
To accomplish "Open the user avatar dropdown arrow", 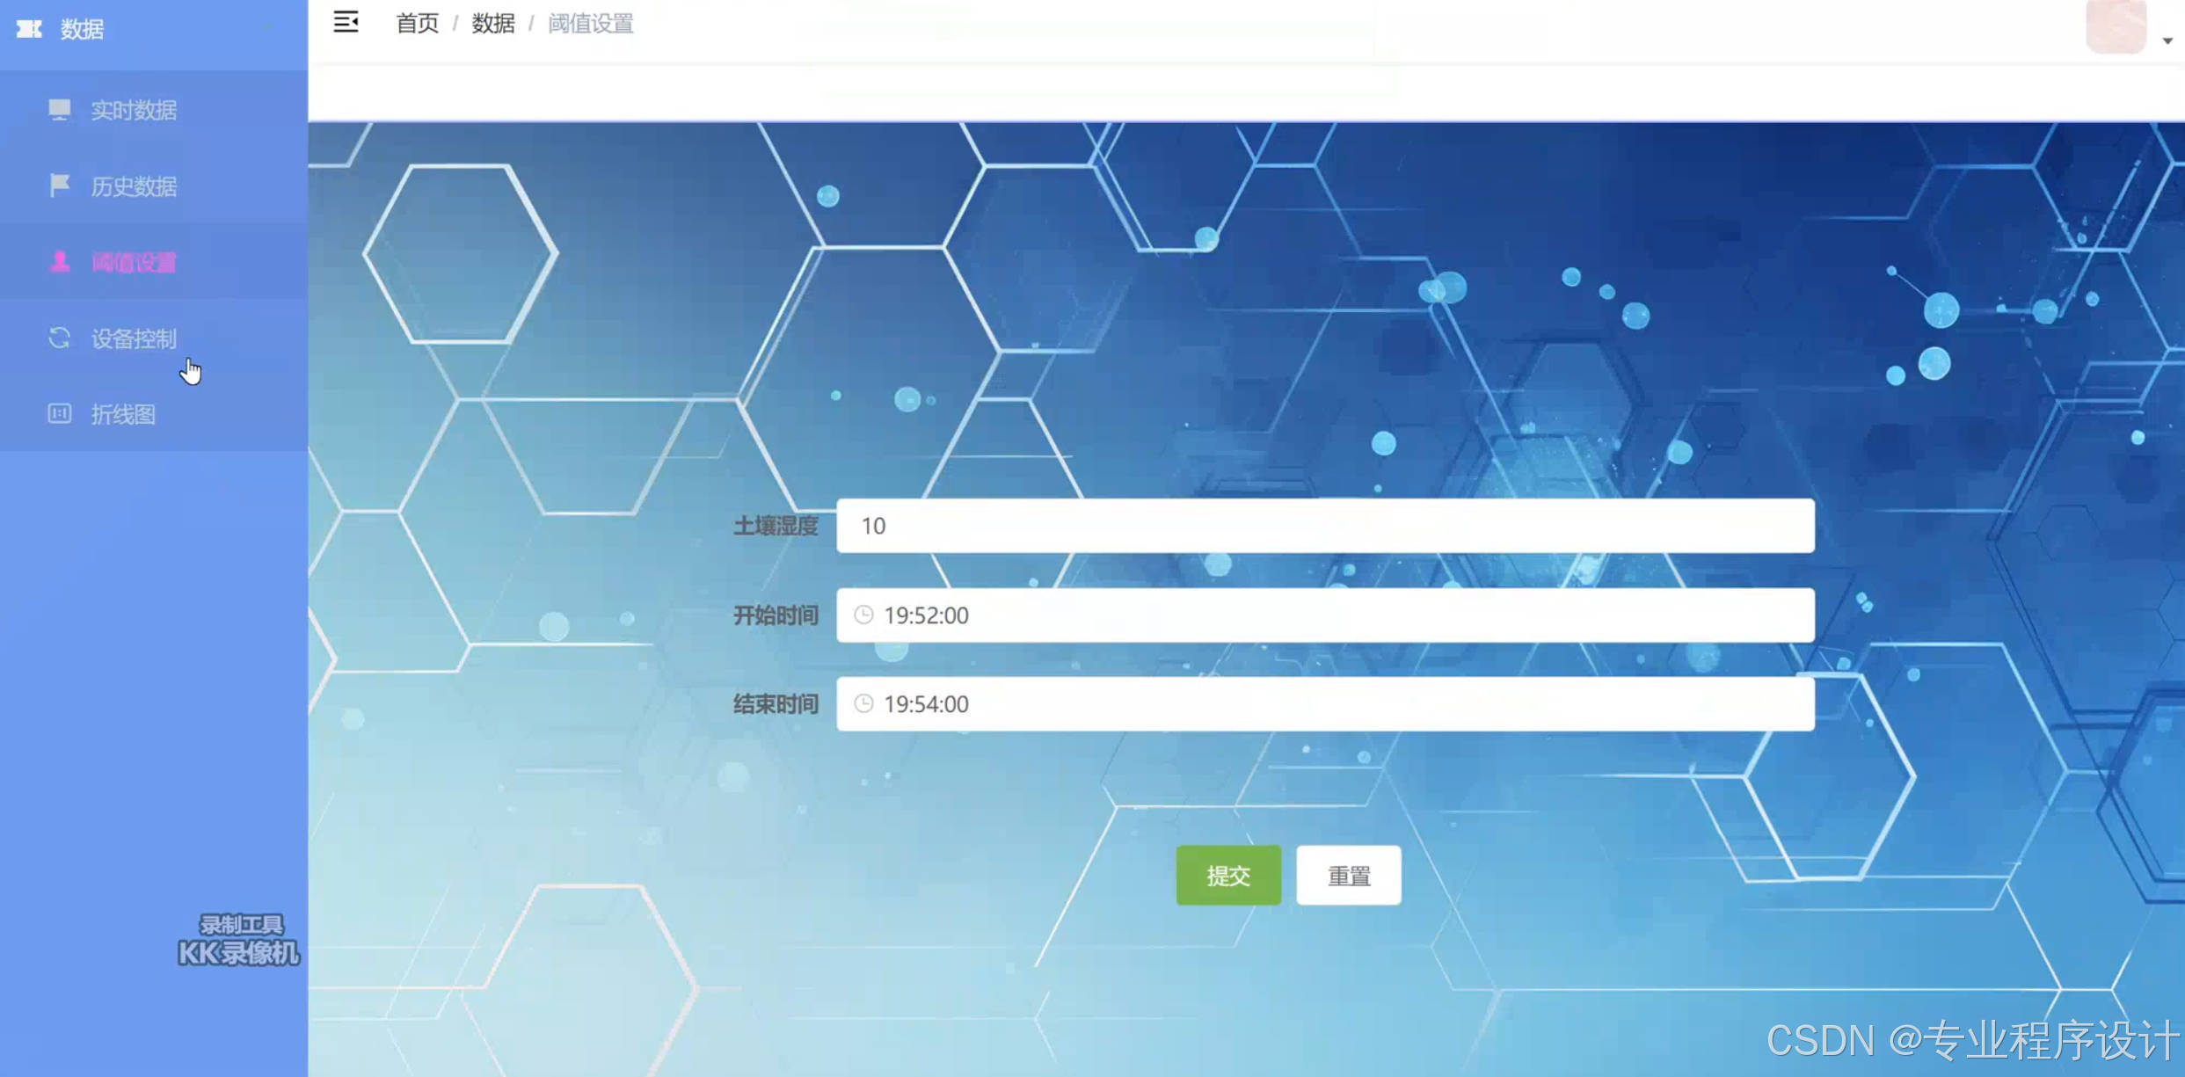I will [x=2167, y=40].
